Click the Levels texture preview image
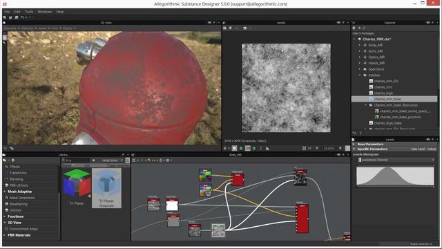 coord(286,88)
